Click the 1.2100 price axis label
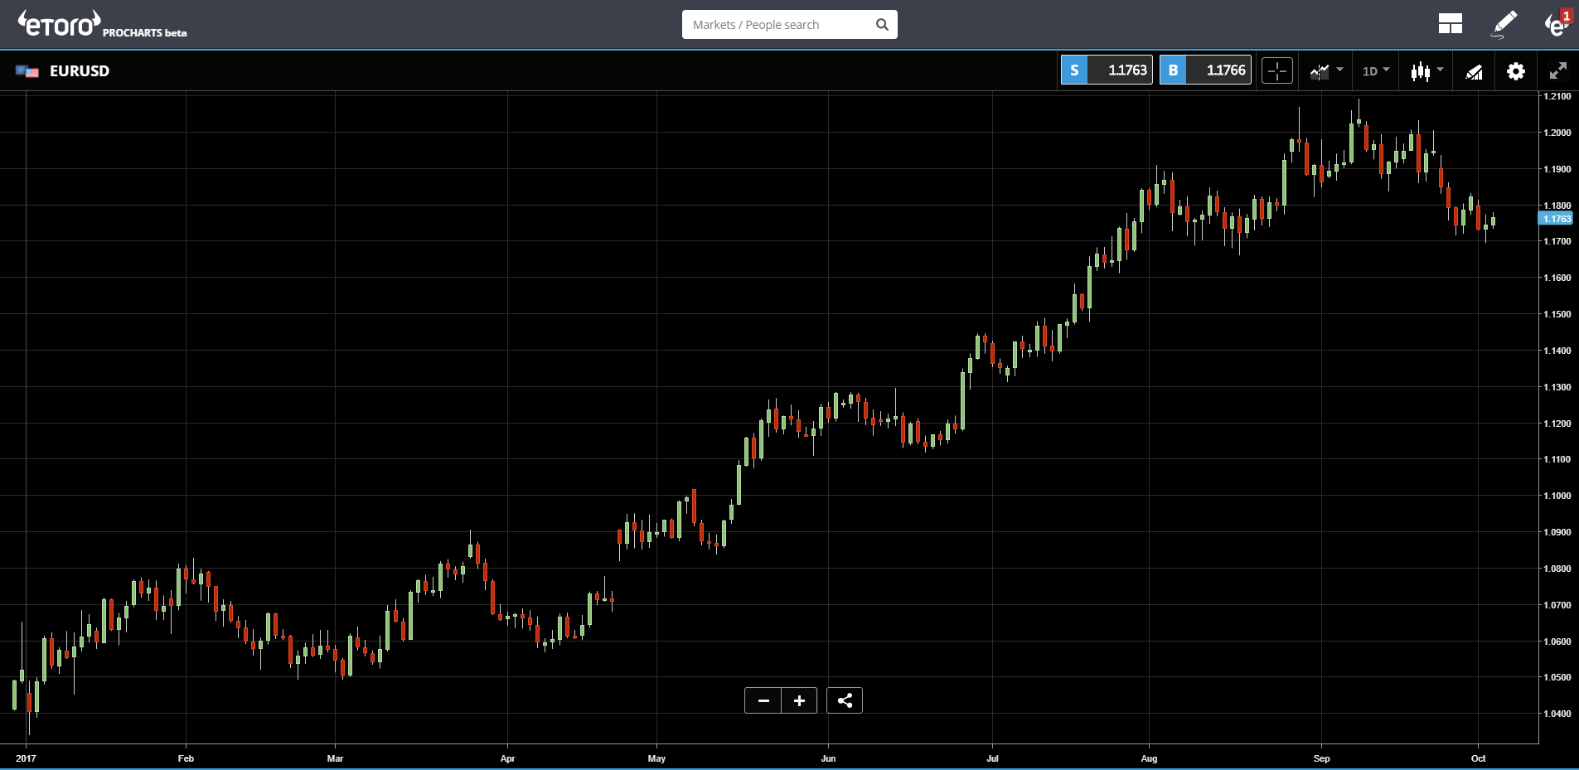This screenshot has height=770, width=1579. [x=1557, y=96]
